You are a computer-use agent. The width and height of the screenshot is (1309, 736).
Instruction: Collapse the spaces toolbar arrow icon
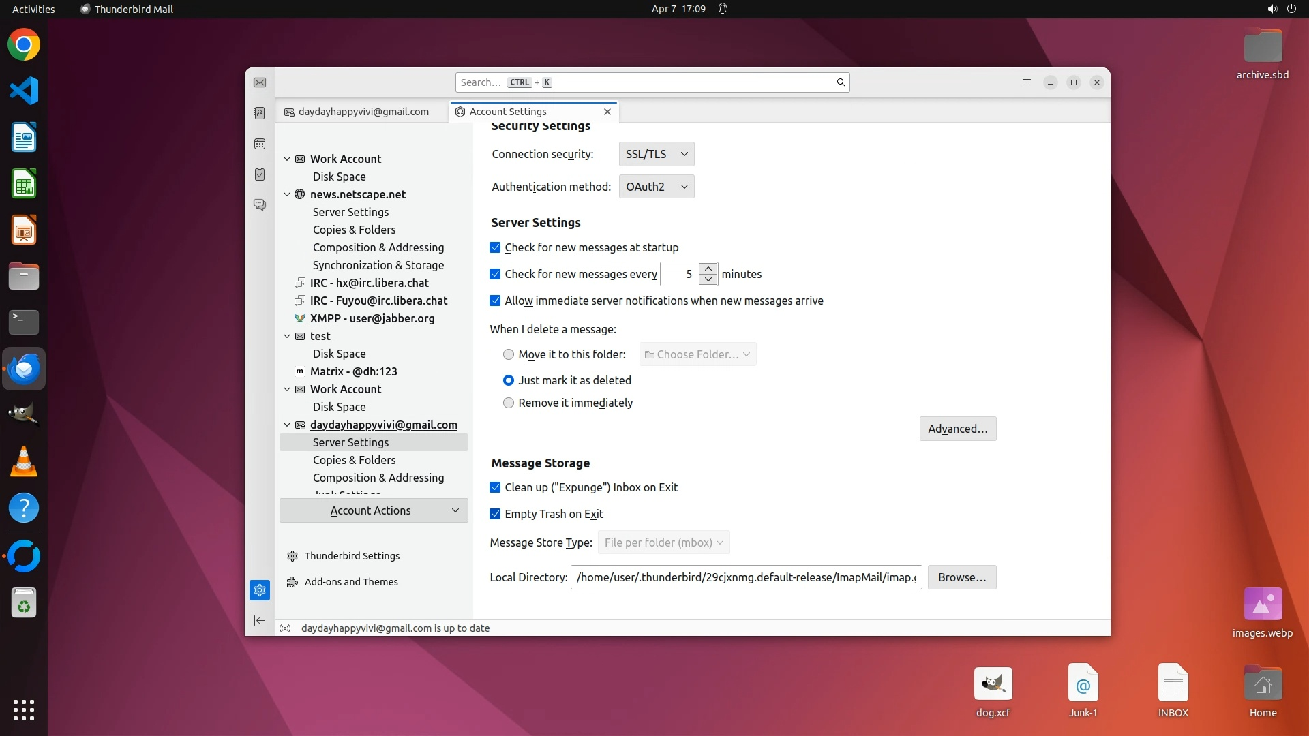coord(260,620)
